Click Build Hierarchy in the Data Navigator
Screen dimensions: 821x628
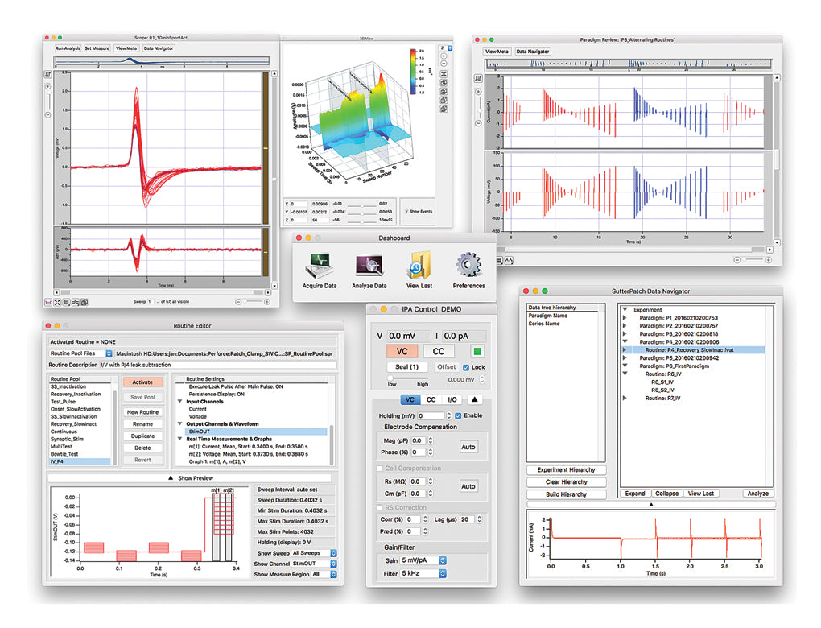(x=566, y=494)
